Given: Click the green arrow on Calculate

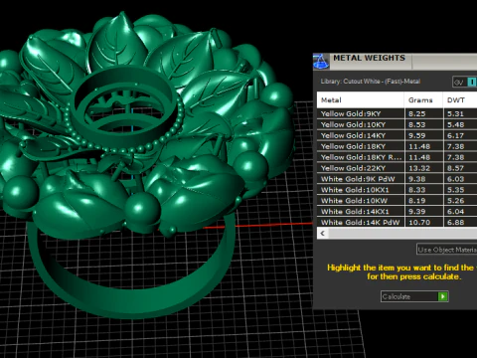Looking at the screenshot, I should click(442, 296).
